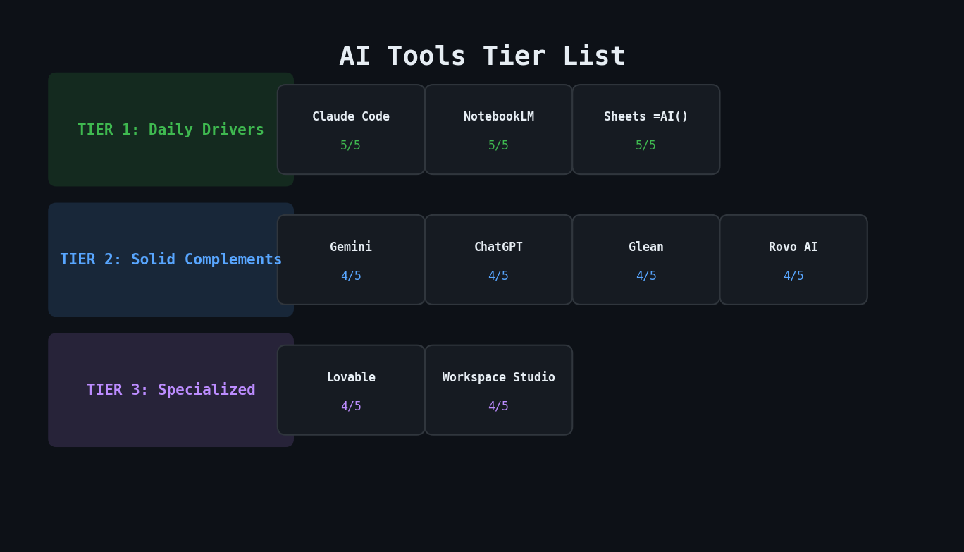The image size is (964, 552).
Task: Select the Workspace Studio card
Action: [x=498, y=390]
